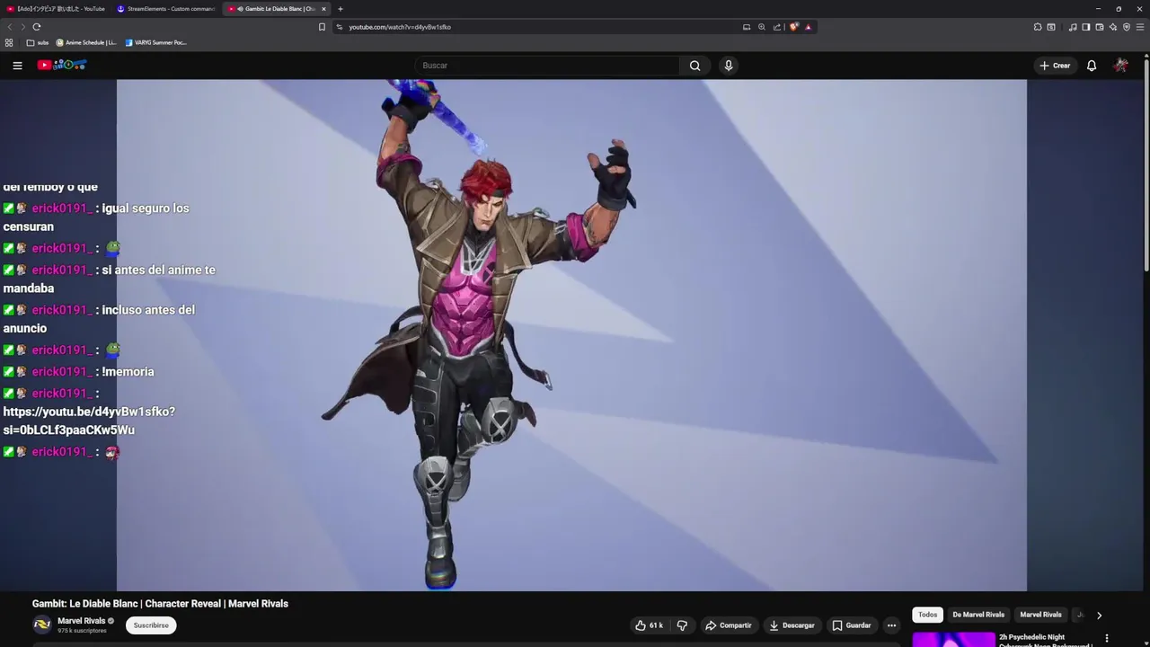Bookmark this page with the bookmark icon

coord(322,27)
